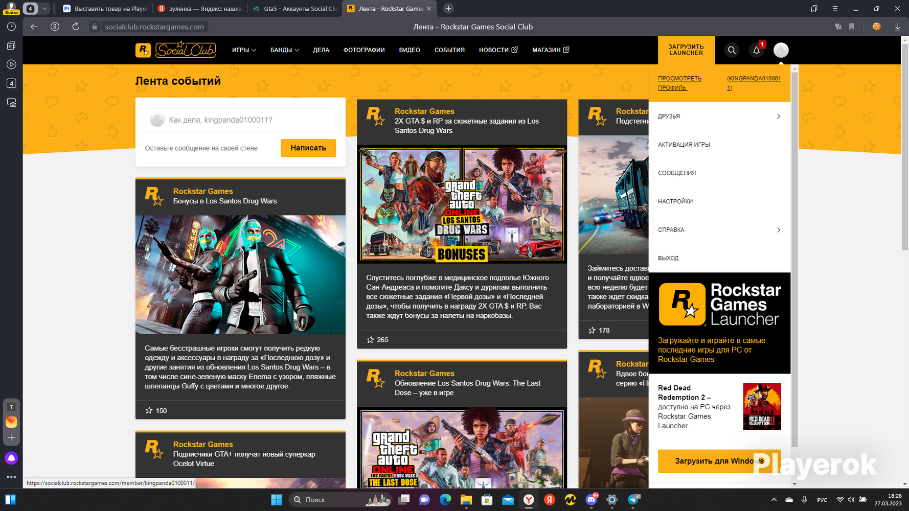This screenshot has height=511, width=909.
Task: Click the taskbar search box
Action: [340, 499]
